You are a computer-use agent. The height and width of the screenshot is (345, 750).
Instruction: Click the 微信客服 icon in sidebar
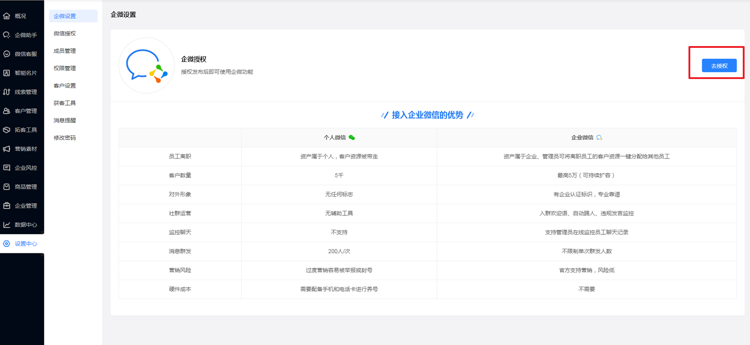(7, 54)
